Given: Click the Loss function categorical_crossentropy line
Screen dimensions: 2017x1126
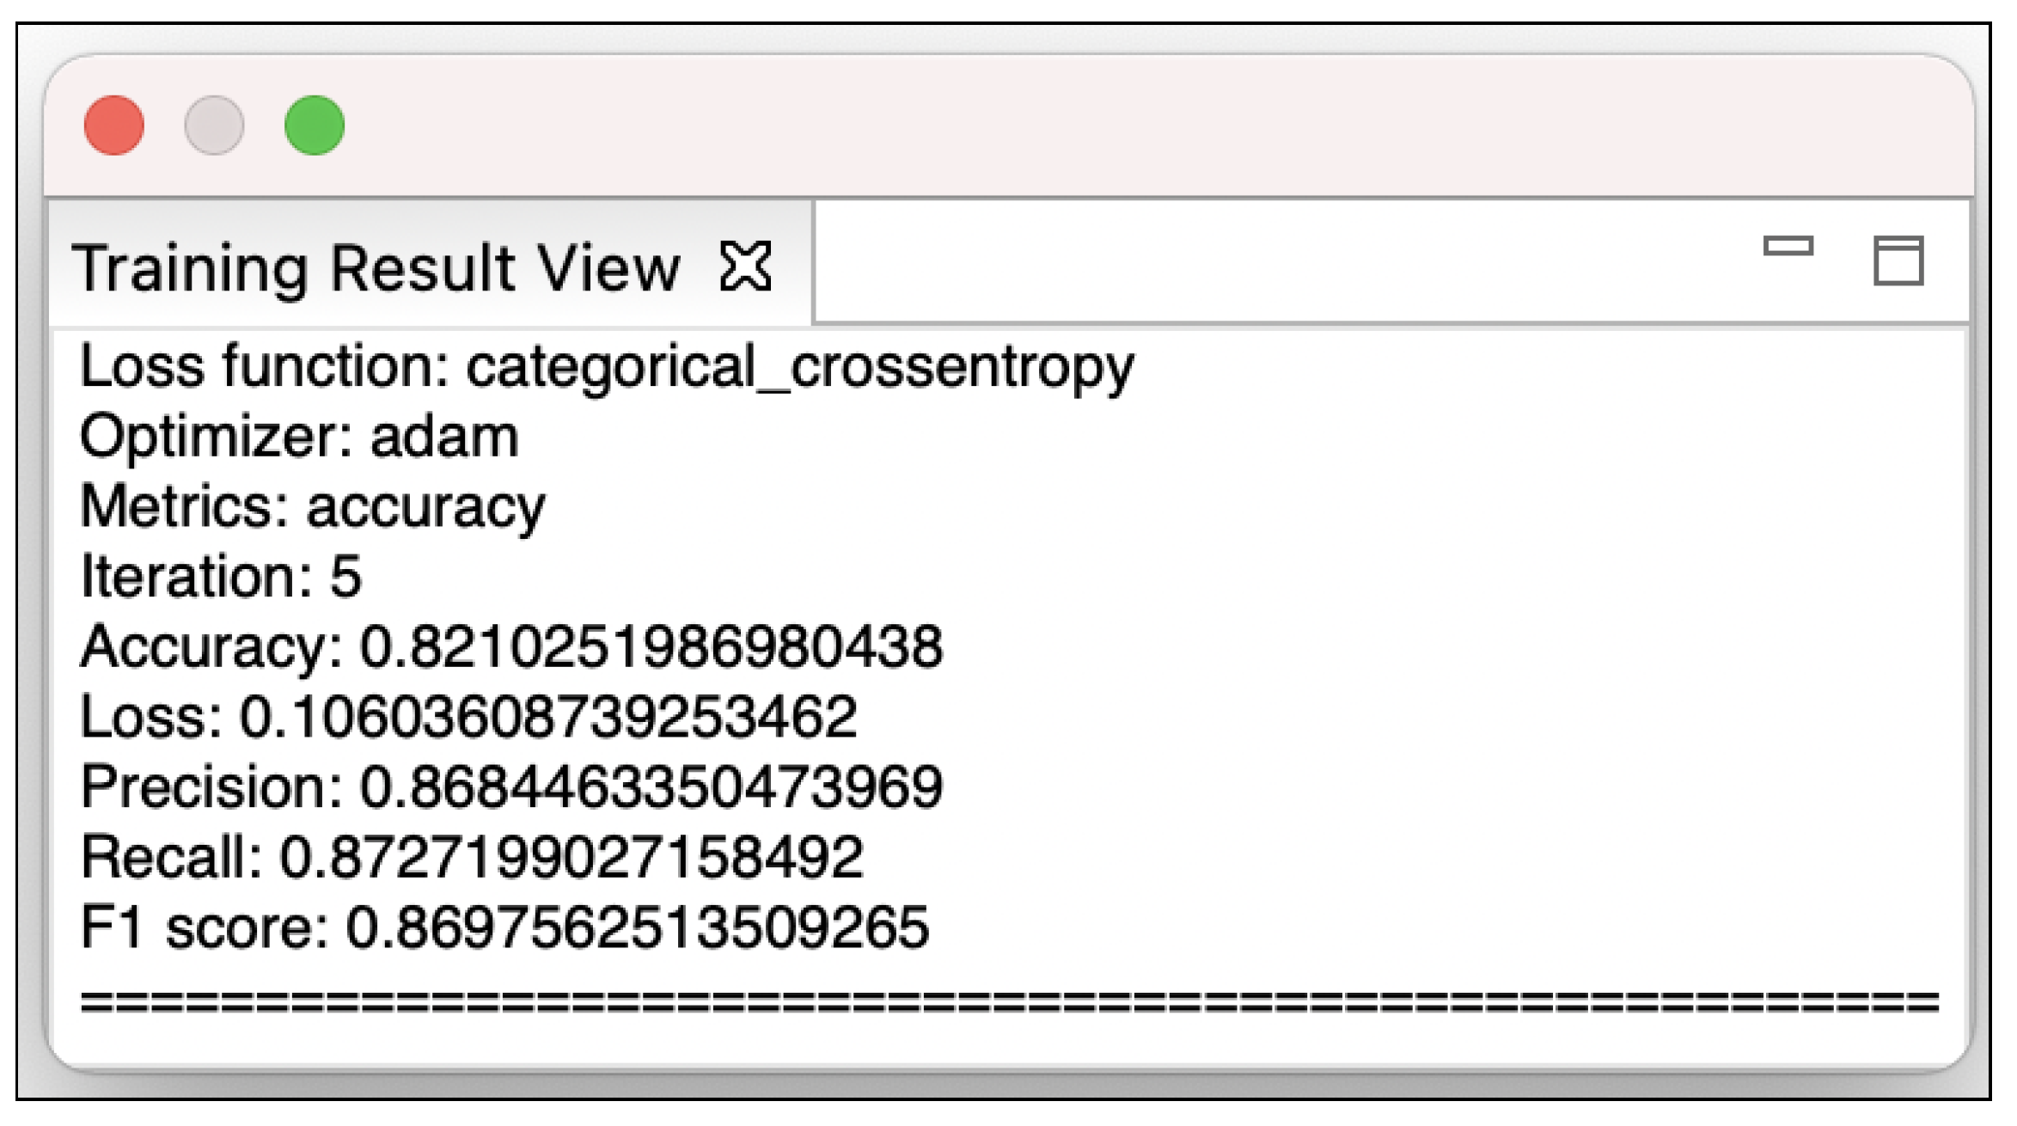Looking at the screenshot, I should coord(607,367).
